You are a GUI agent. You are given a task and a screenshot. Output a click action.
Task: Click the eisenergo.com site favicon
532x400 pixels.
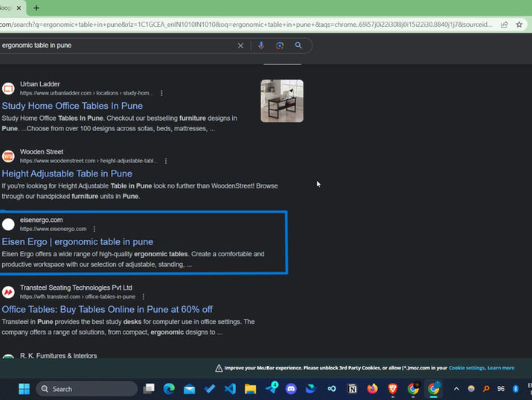pos(8,224)
